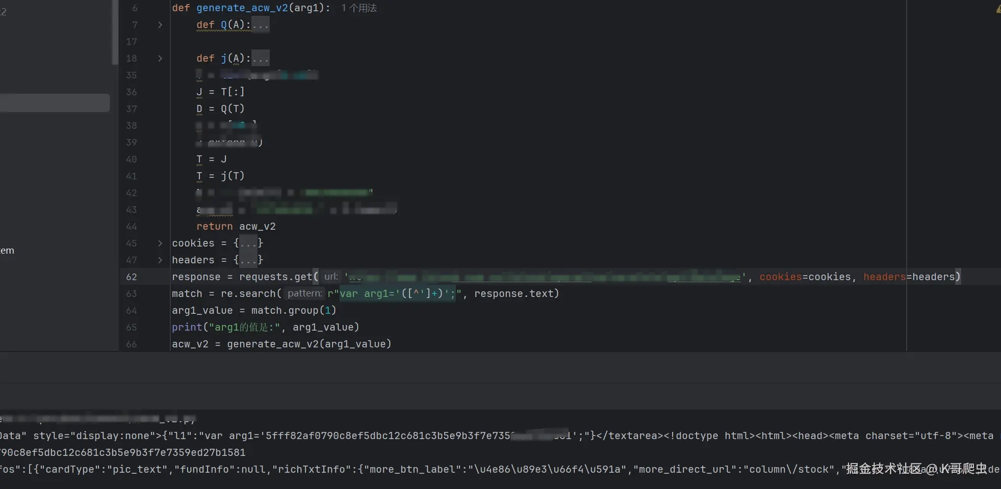Viewport: 1001px width, 489px height.
Task: Click "response.text" in the re.search call
Action: coord(514,294)
